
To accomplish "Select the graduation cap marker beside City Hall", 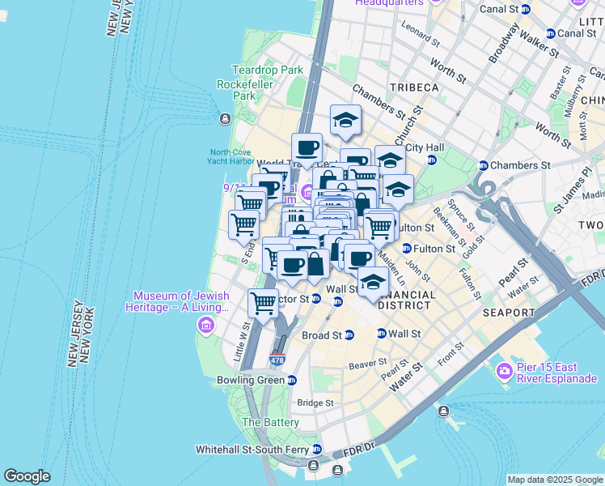I will (x=390, y=160).
